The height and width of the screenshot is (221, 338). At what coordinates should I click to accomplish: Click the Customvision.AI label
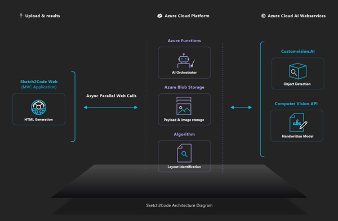click(297, 51)
